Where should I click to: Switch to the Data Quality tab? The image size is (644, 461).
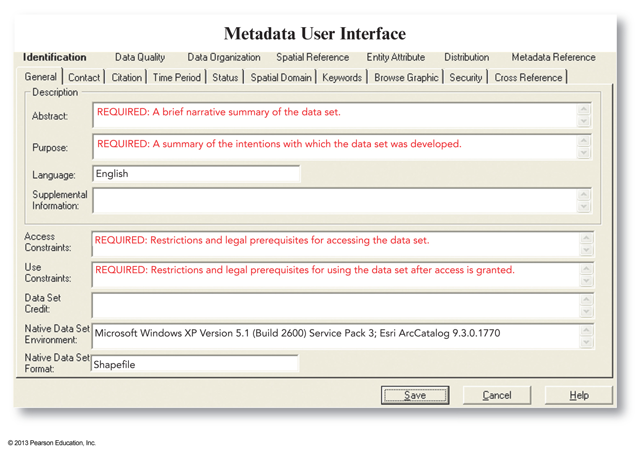pyautogui.click(x=140, y=57)
